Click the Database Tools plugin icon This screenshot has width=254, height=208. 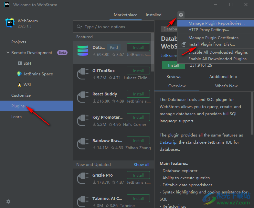point(83,50)
